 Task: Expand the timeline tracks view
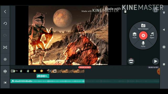[5, 71]
